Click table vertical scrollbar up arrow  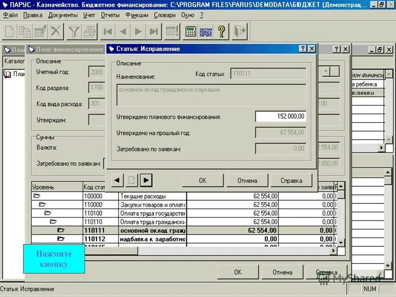click(341, 186)
